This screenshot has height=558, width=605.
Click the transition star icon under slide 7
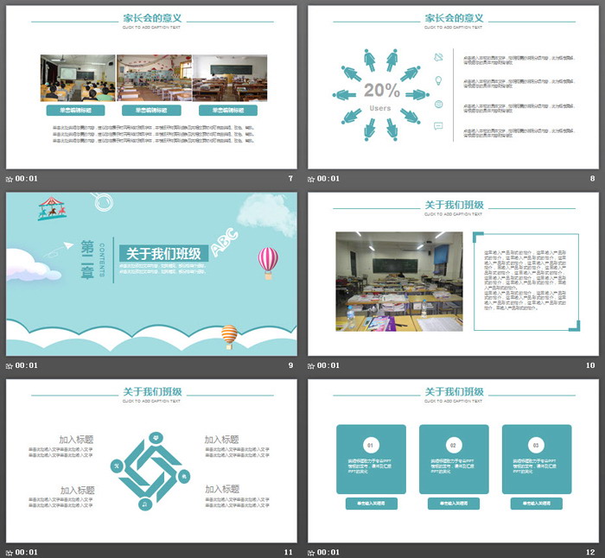(10, 179)
